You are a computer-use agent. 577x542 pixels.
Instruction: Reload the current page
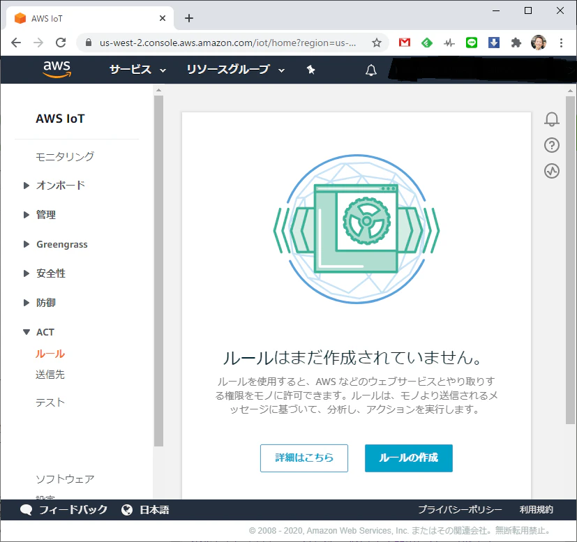tap(61, 43)
